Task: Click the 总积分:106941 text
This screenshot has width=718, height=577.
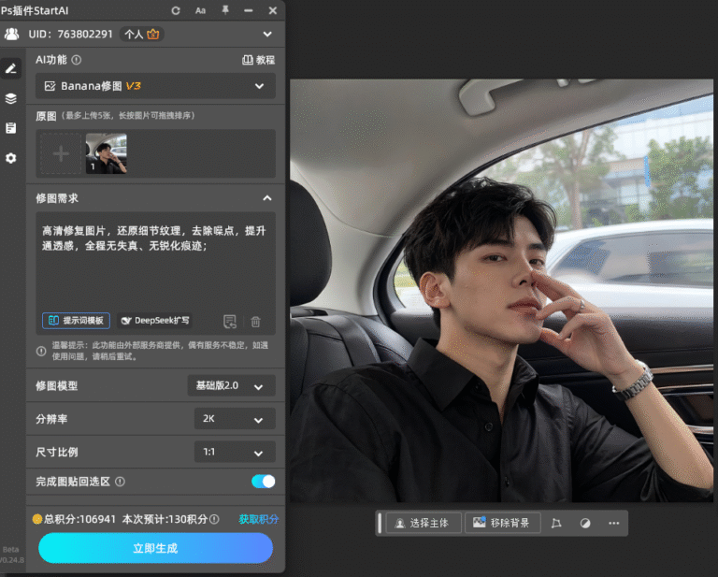Action: point(79,519)
